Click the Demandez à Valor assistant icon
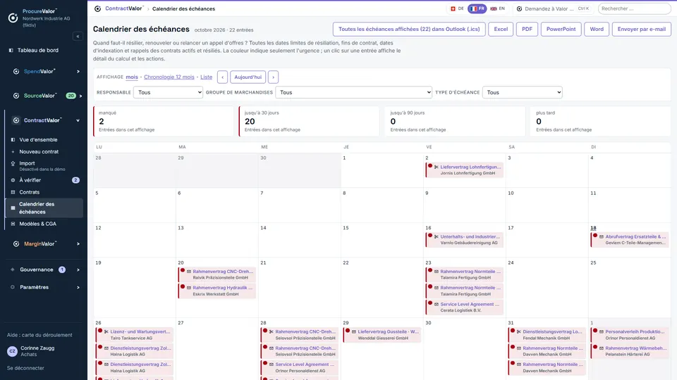 520,8
